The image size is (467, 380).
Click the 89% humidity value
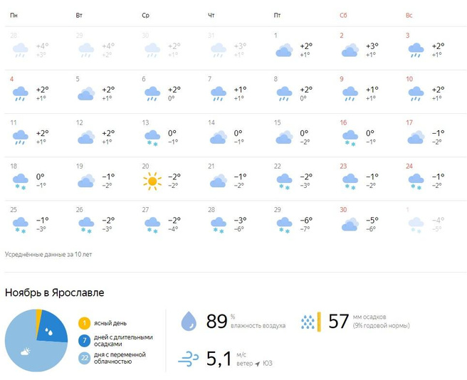[x=216, y=322]
